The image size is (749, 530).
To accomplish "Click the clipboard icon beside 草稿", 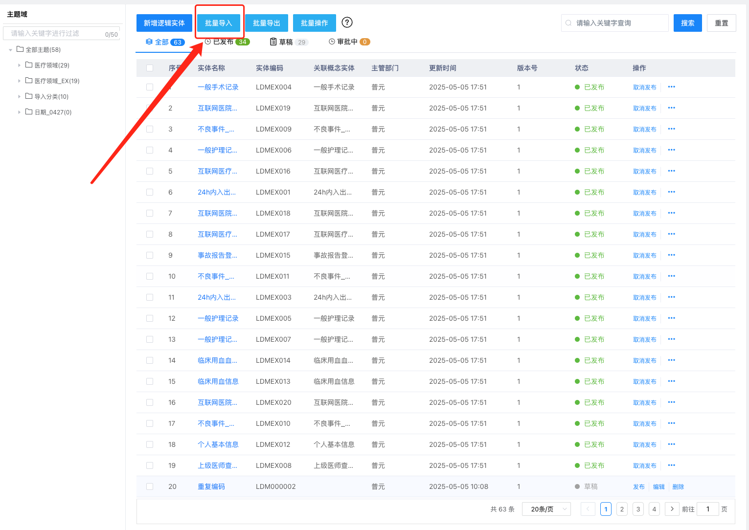I will (x=273, y=42).
